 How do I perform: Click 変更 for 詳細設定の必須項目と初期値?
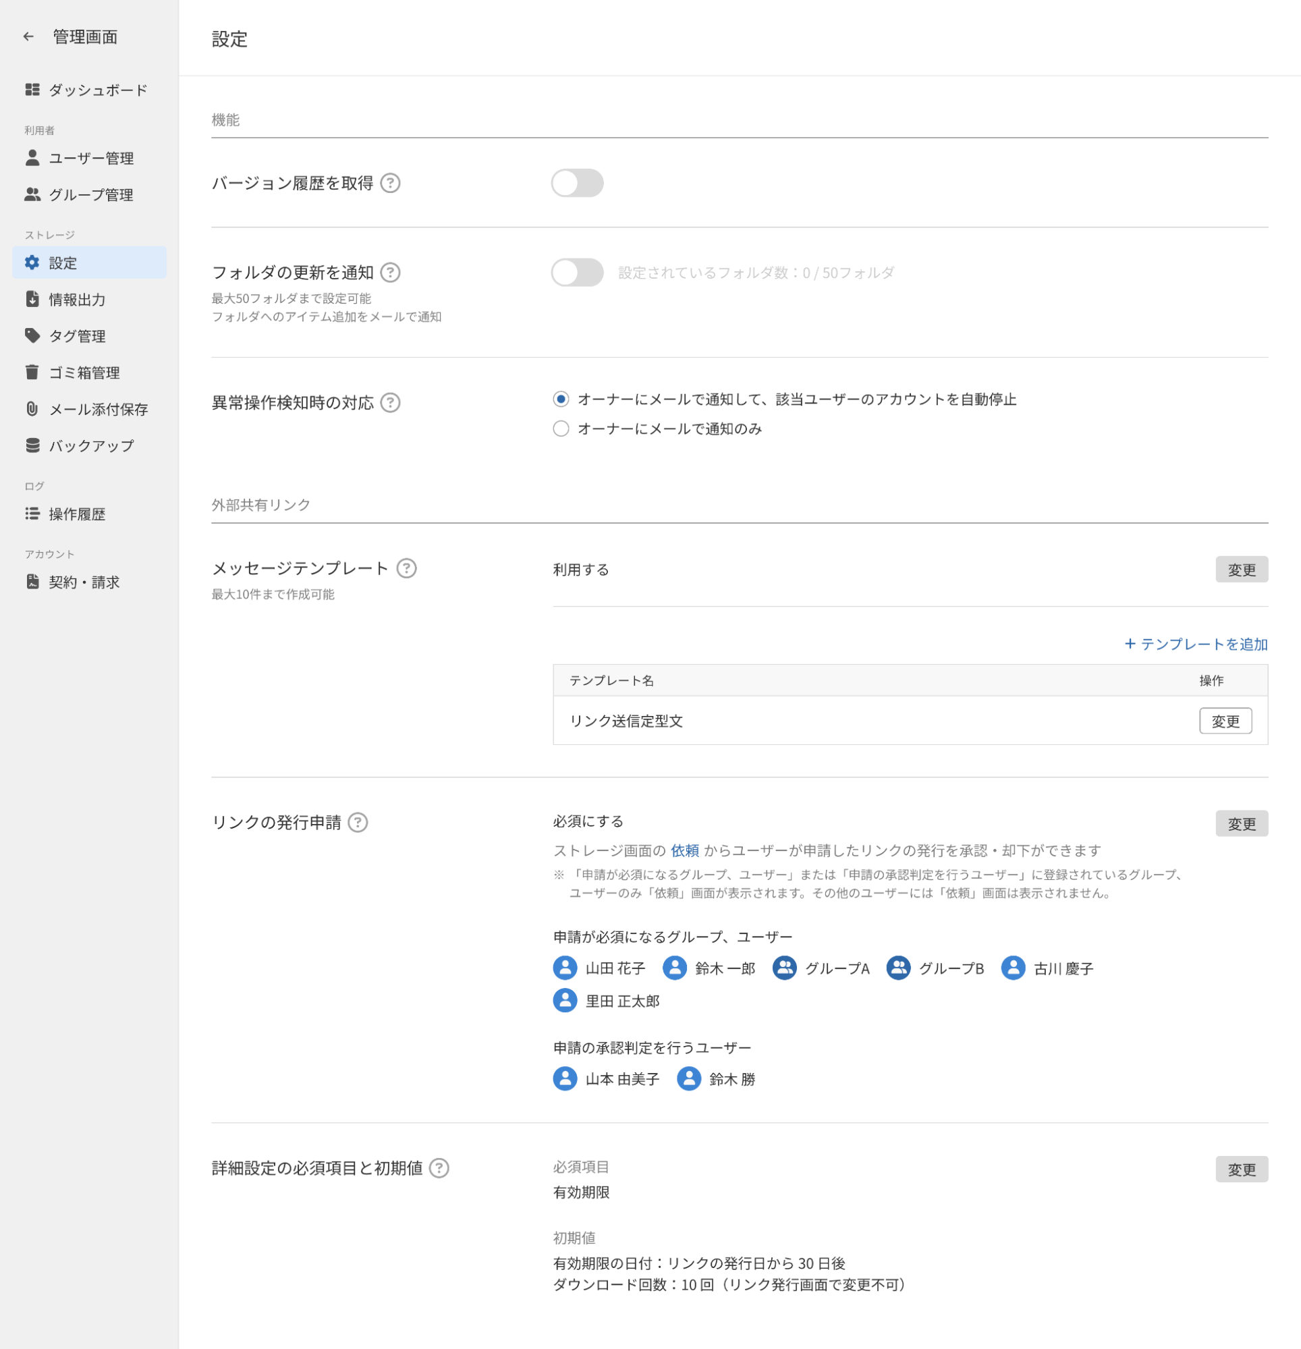pos(1242,1169)
